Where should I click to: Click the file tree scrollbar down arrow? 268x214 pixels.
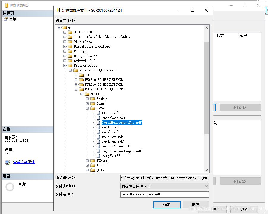click(x=207, y=170)
